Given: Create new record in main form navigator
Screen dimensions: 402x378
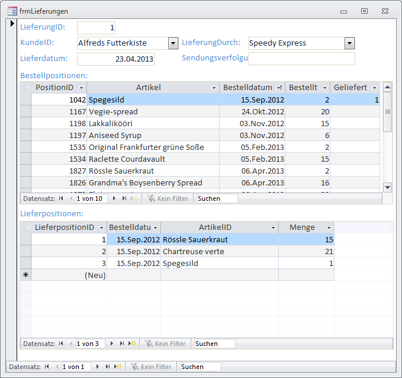Looking at the screenshot, I should coord(118,367).
